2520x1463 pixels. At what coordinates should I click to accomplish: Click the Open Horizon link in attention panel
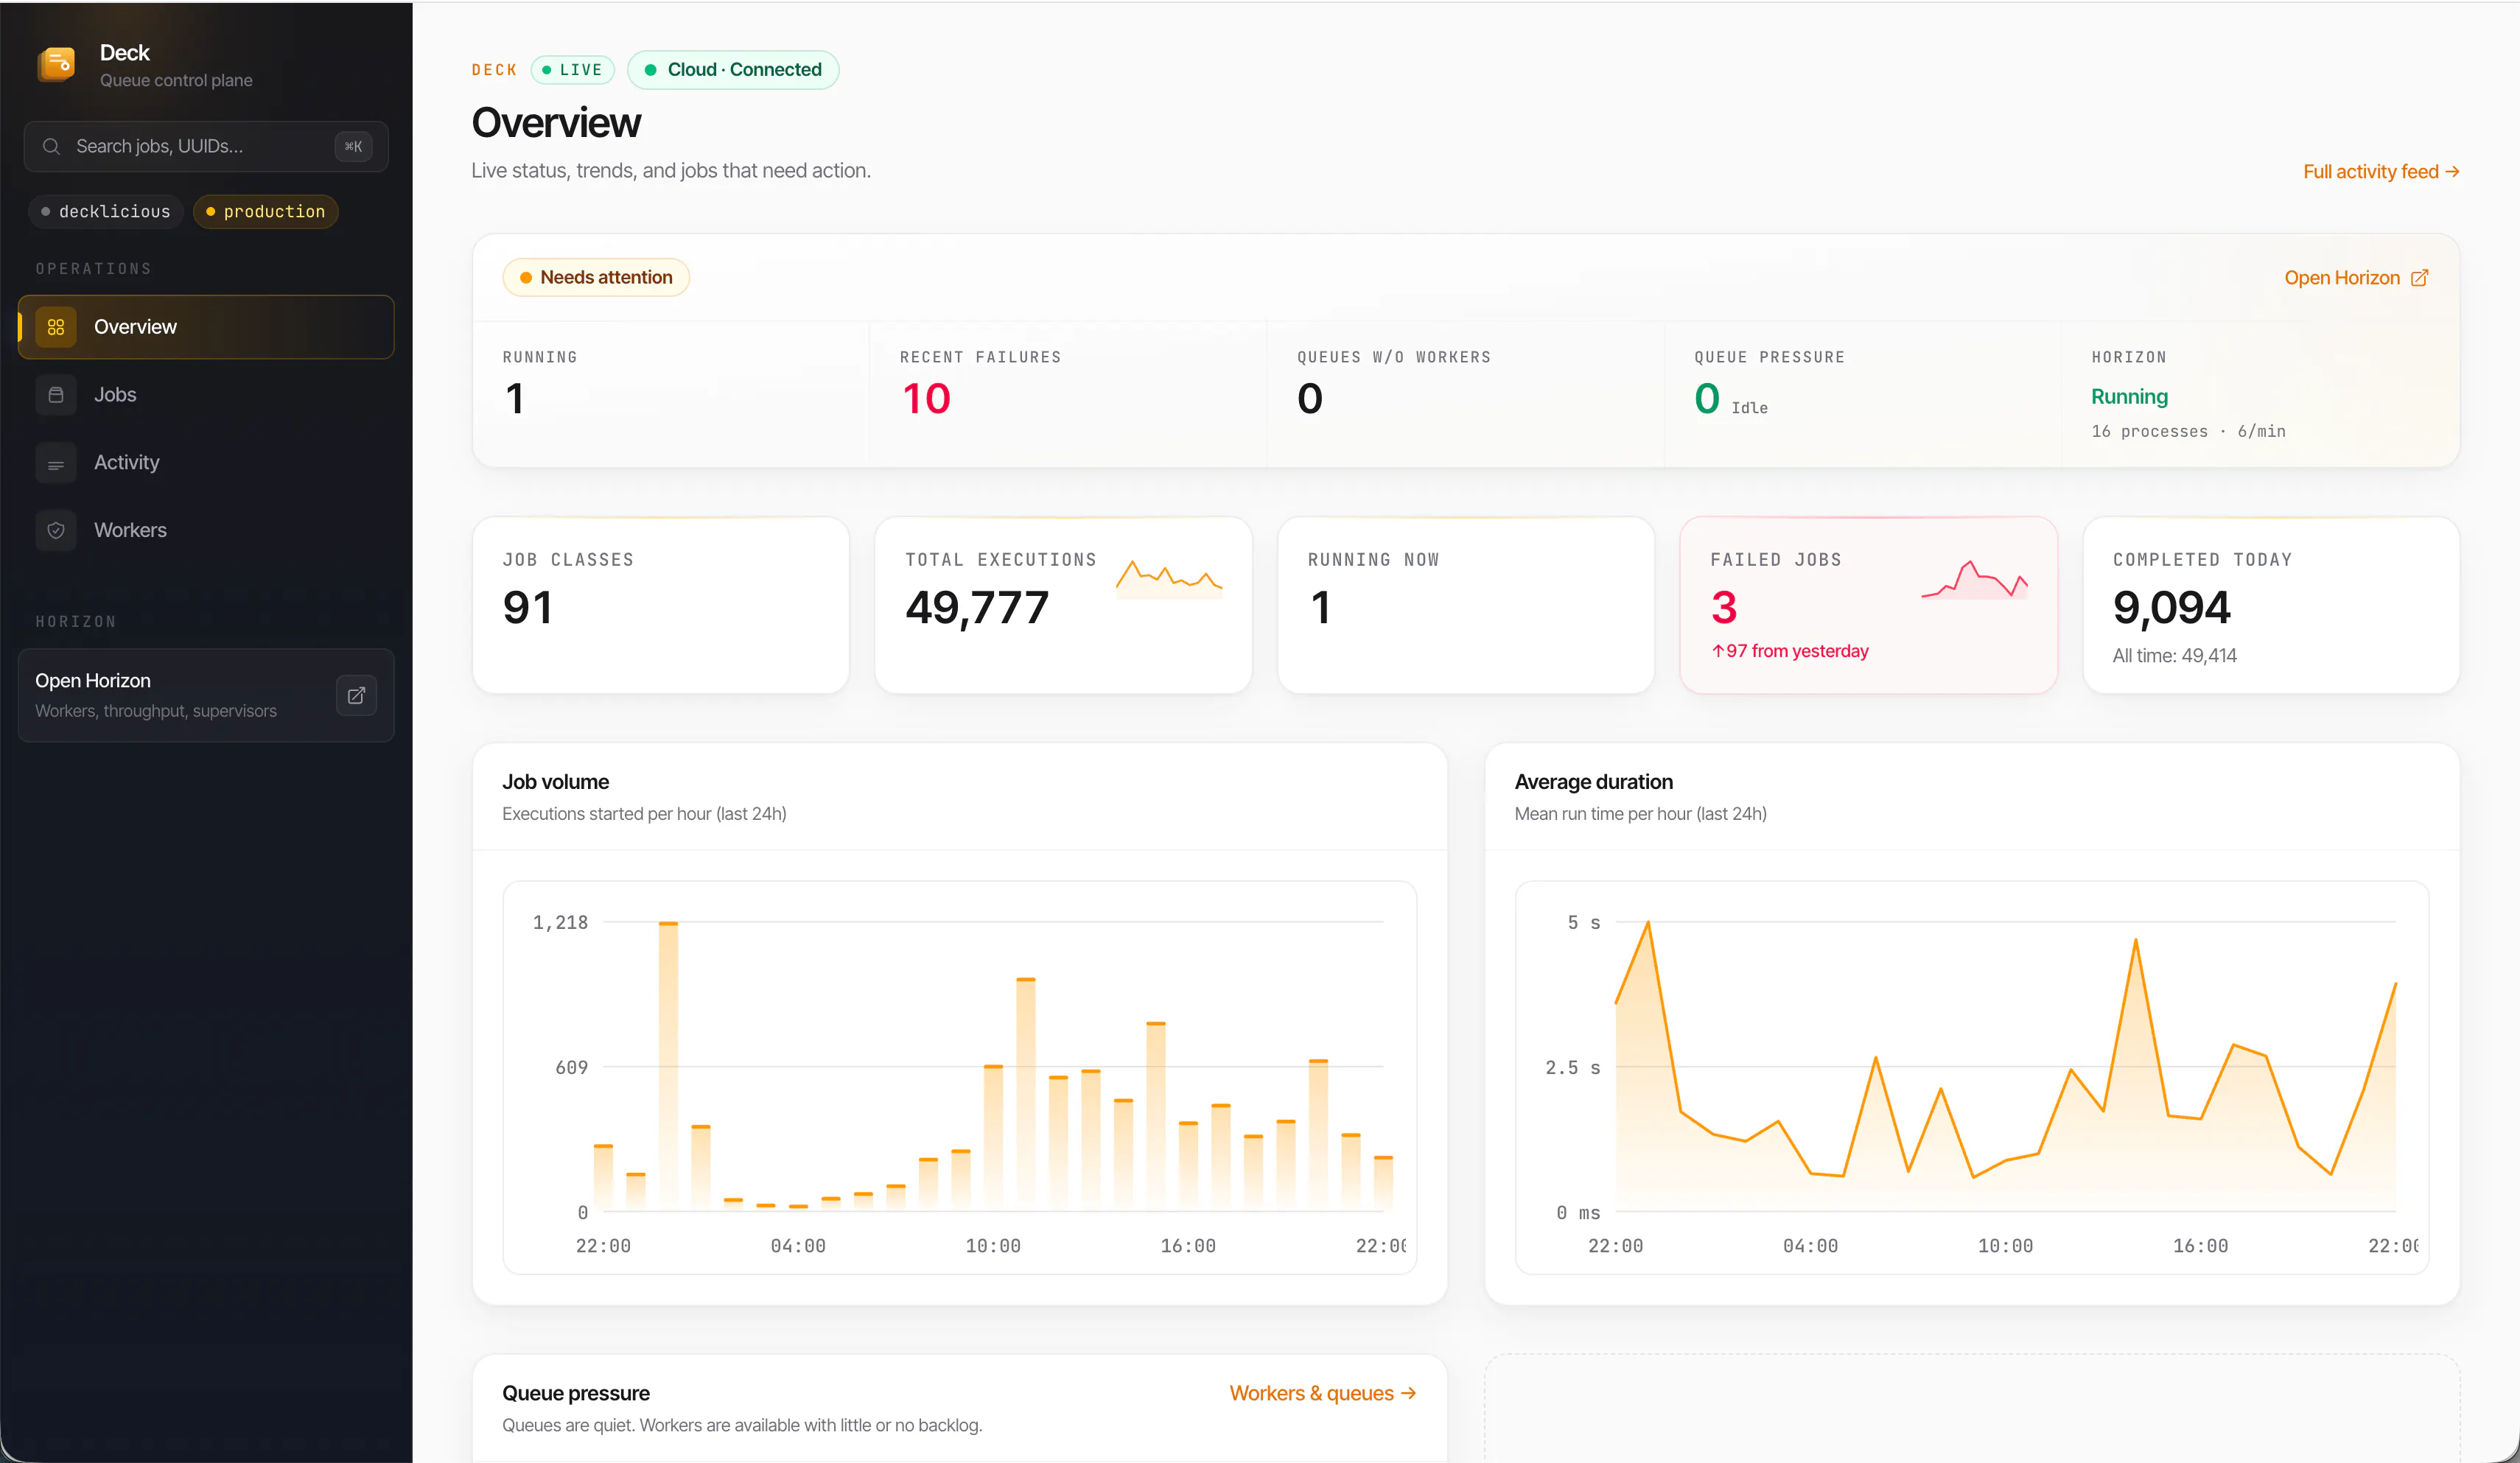point(2356,278)
